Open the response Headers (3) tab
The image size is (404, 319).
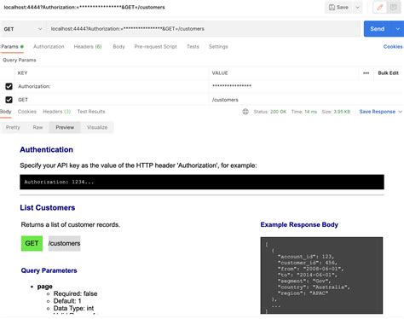pyautogui.click(x=57, y=112)
